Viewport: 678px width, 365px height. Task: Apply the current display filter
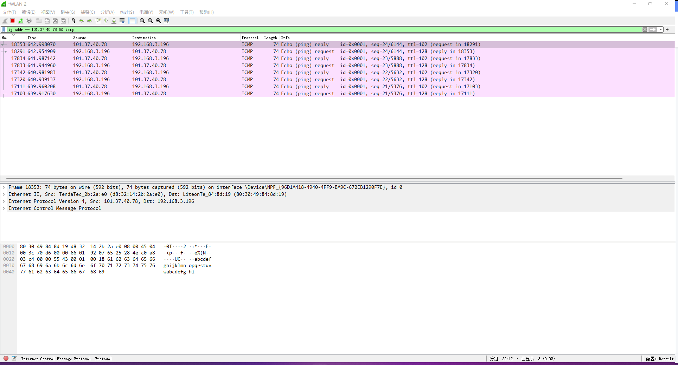(x=653, y=29)
